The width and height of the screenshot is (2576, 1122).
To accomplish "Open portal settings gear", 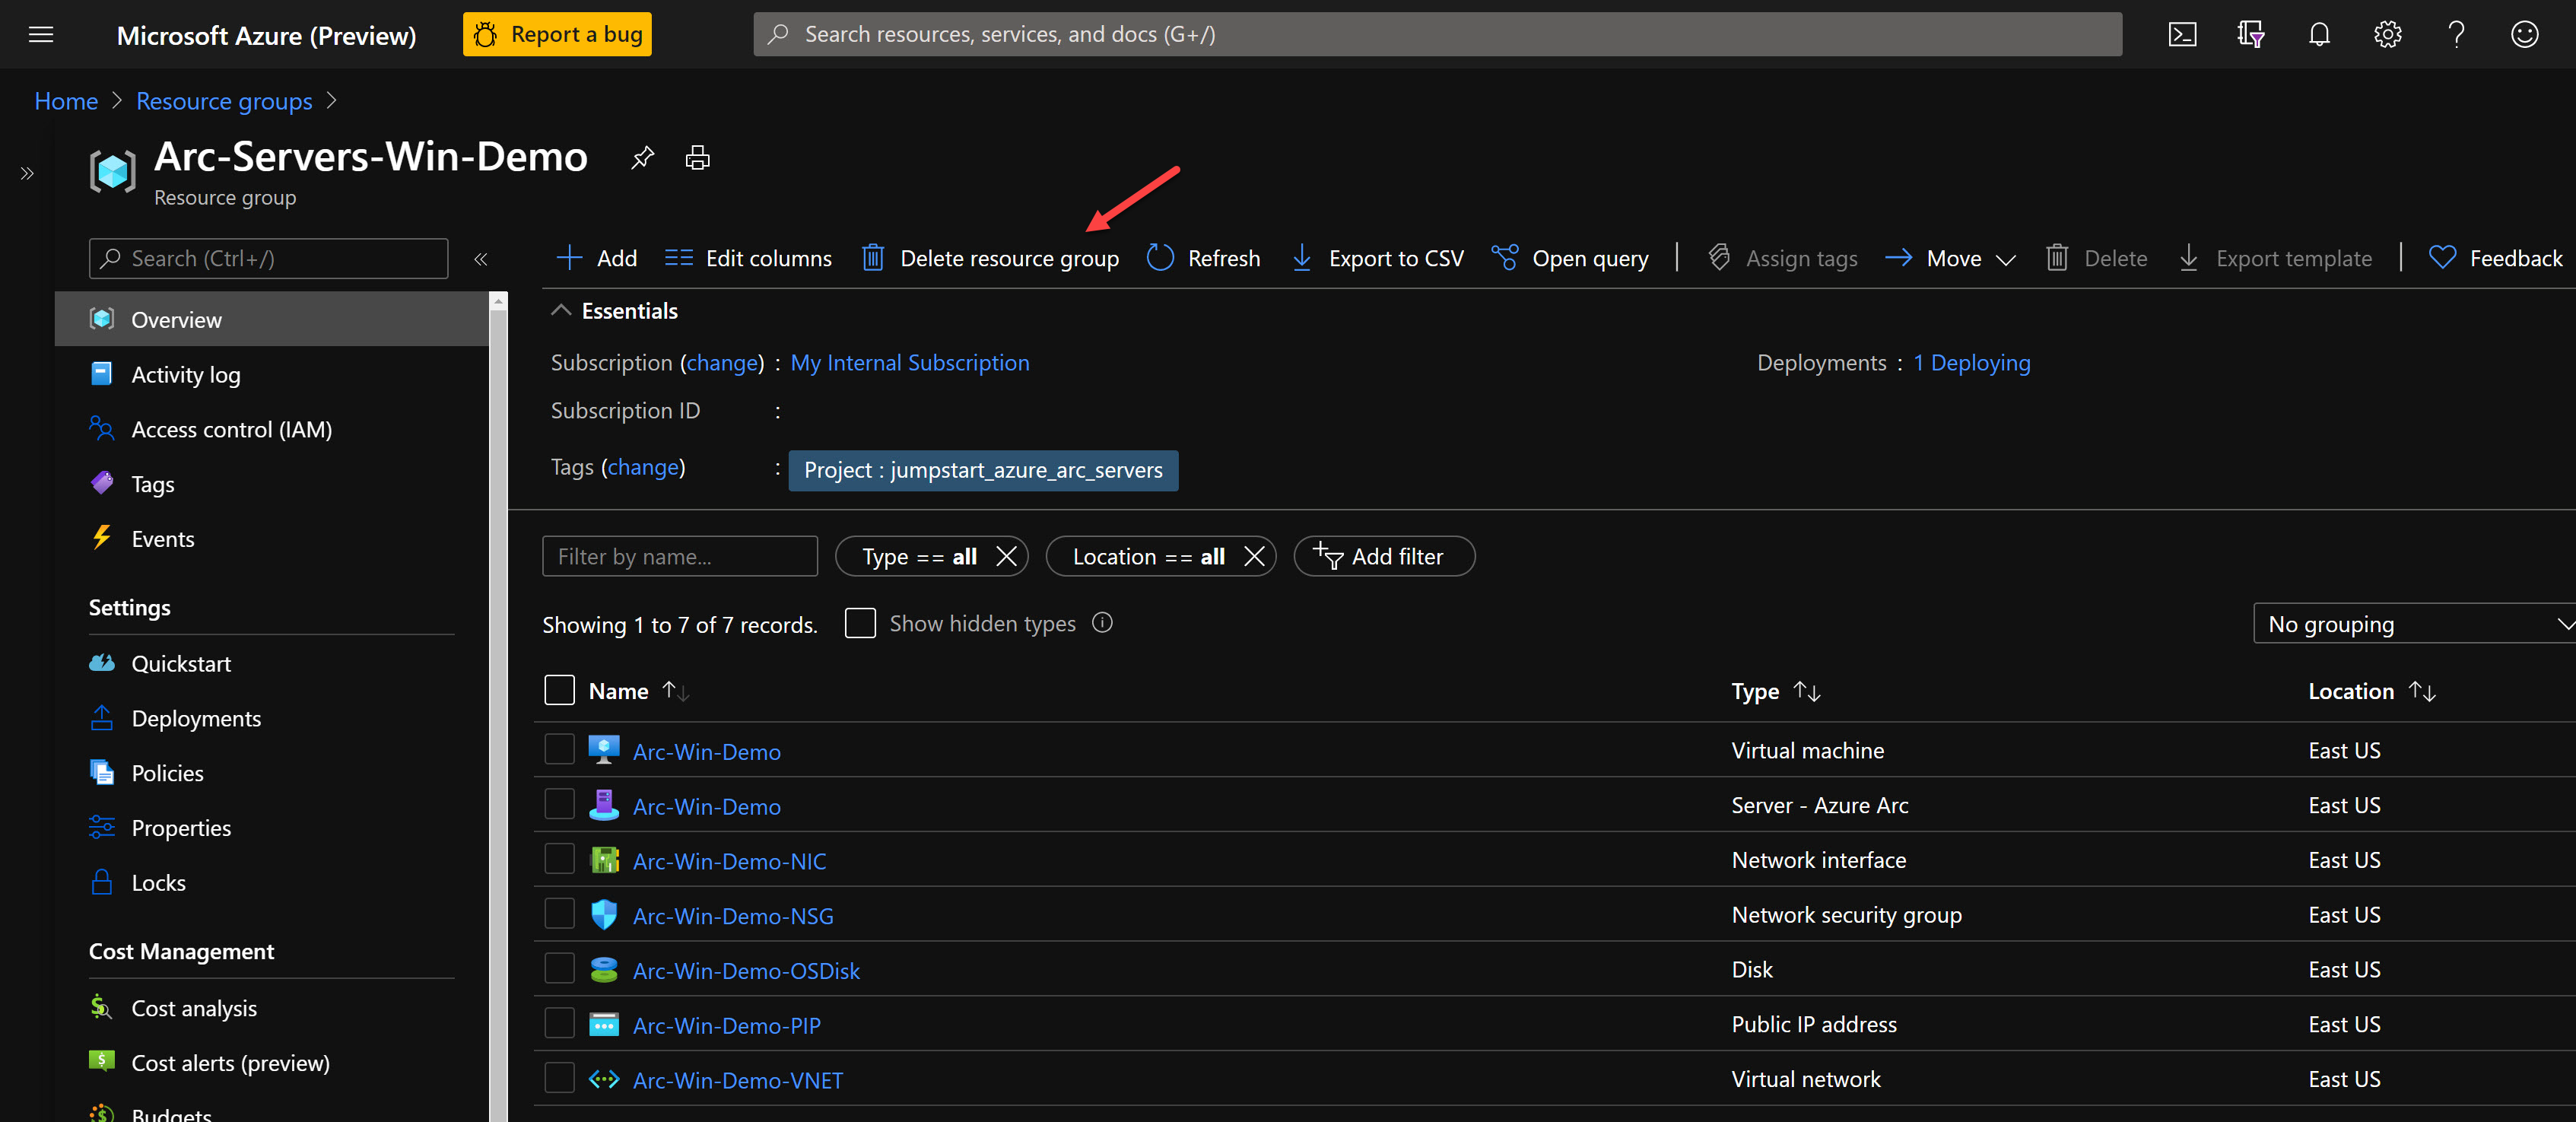I will pyautogui.click(x=2388, y=35).
